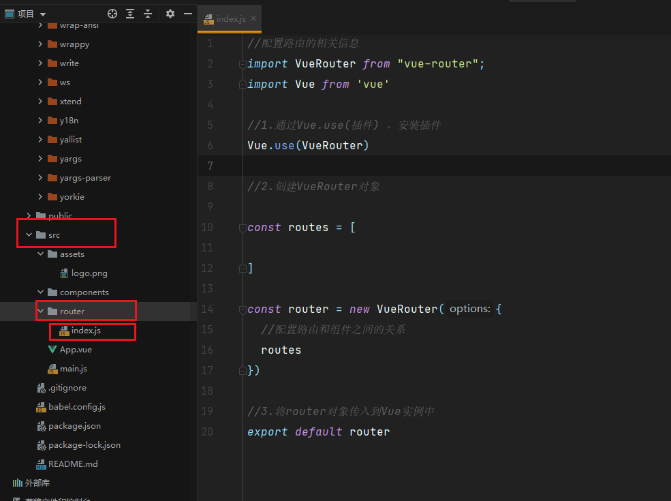
Task: Click the README.md markdown file icon
Action: pos(41,464)
